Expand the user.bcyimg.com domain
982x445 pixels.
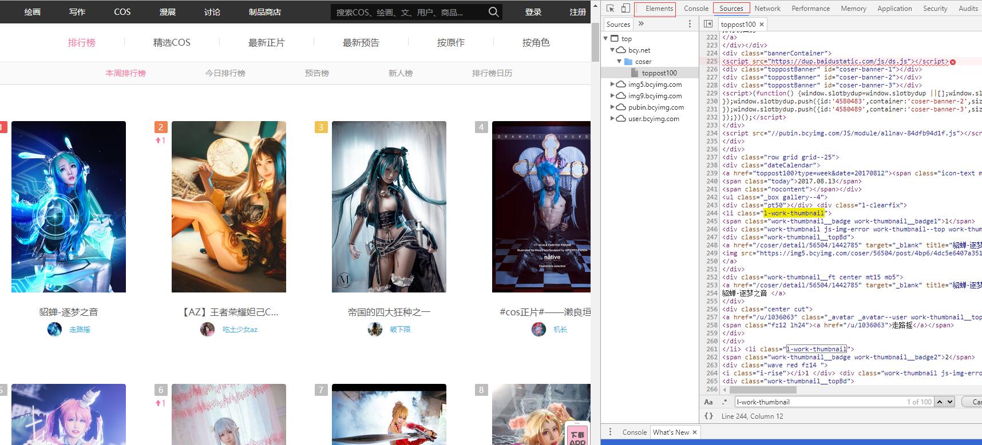point(612,118)
